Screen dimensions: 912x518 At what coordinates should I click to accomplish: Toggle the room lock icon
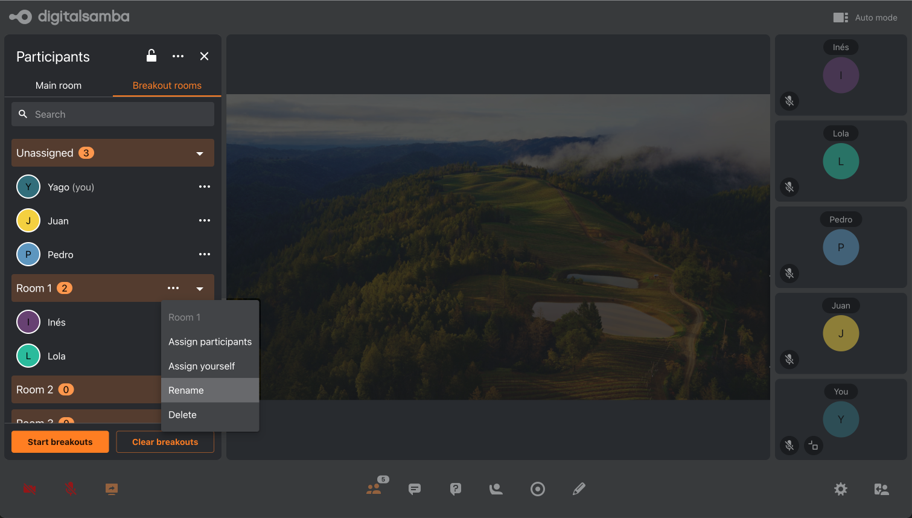151,56
